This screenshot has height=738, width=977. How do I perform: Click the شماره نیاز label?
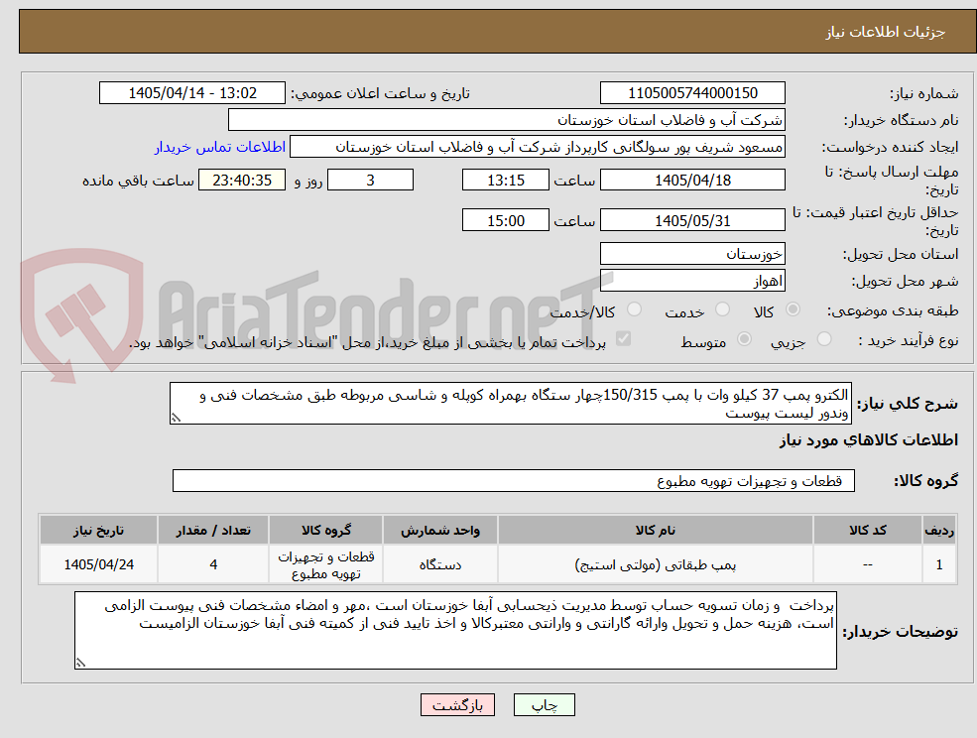[923, 94]
